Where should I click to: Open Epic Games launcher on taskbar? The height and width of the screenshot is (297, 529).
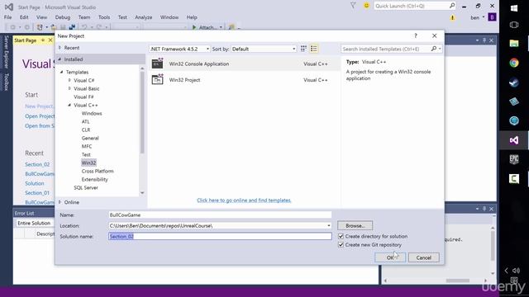(514, 159)
